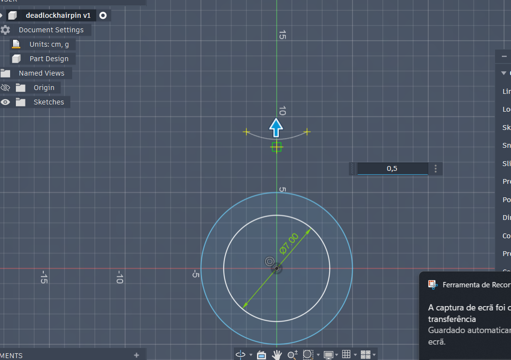The width and height of the screenshot is (511, 360).
Task: Select the Zoom magnifier tool
Action: click(293, 354)
